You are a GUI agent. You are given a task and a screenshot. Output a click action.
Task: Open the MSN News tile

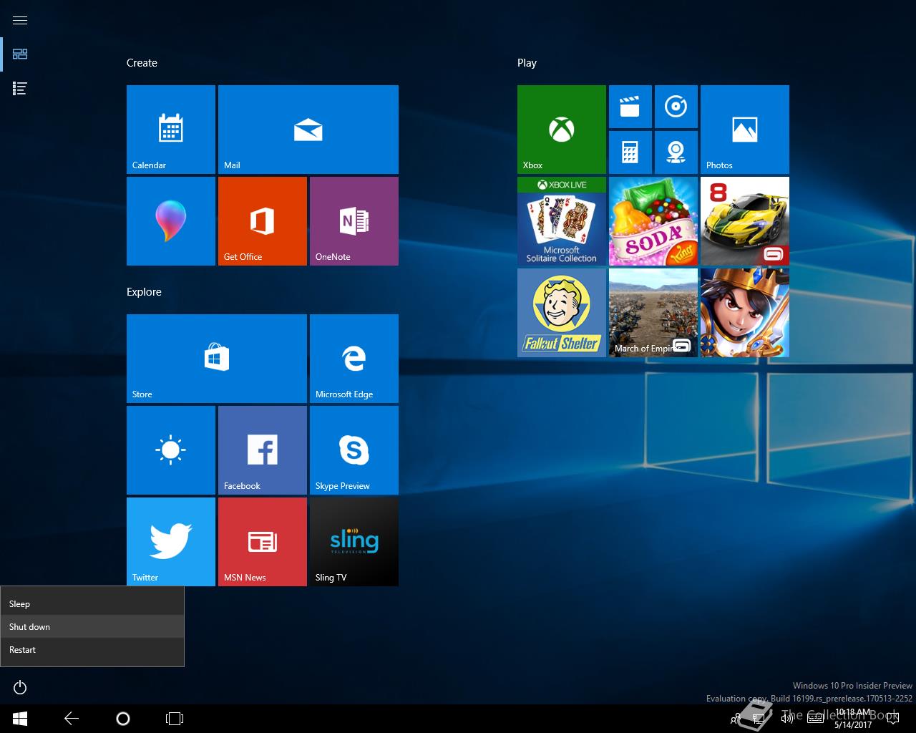coord(263,542)
